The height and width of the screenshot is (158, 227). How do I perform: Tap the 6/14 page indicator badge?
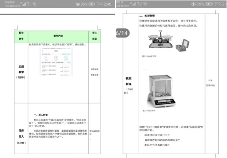pyautogui.click(x=123, y=33)
